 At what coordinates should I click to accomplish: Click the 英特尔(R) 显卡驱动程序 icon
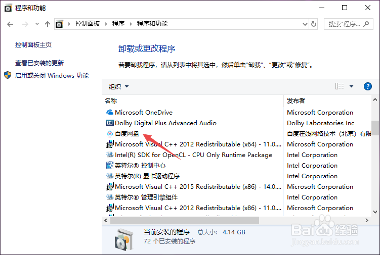point(109,176)
